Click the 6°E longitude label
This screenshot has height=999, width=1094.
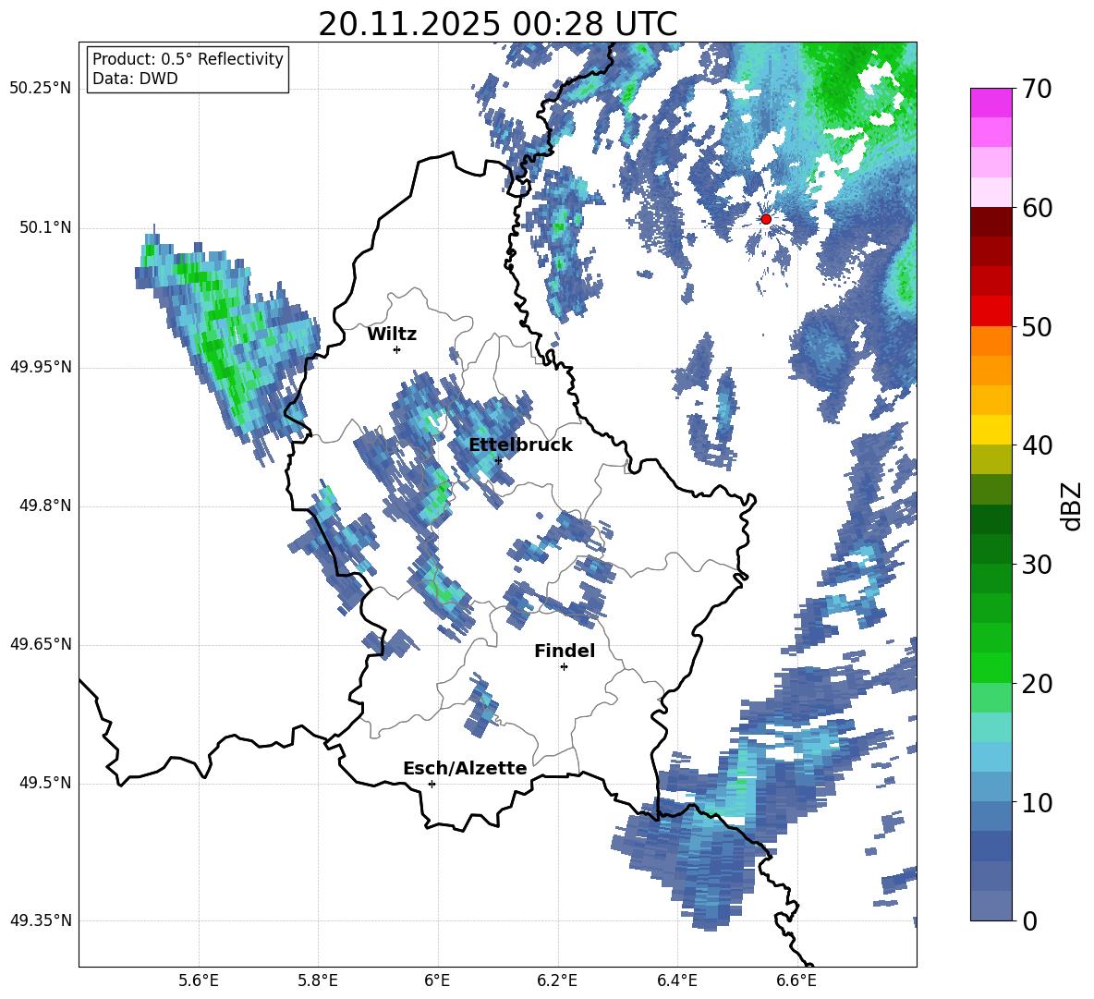coord(437,981)
